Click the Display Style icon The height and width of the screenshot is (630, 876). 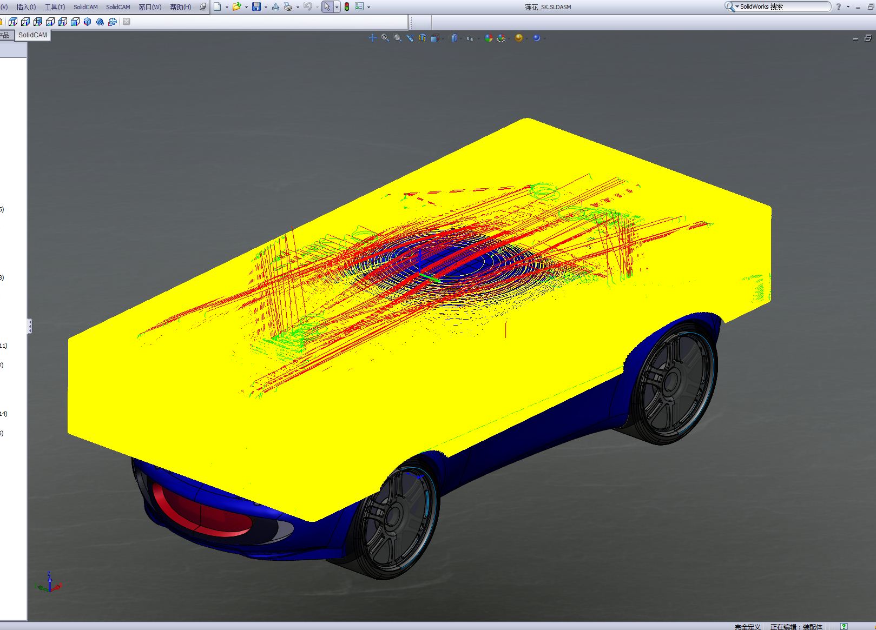point(454,38)
